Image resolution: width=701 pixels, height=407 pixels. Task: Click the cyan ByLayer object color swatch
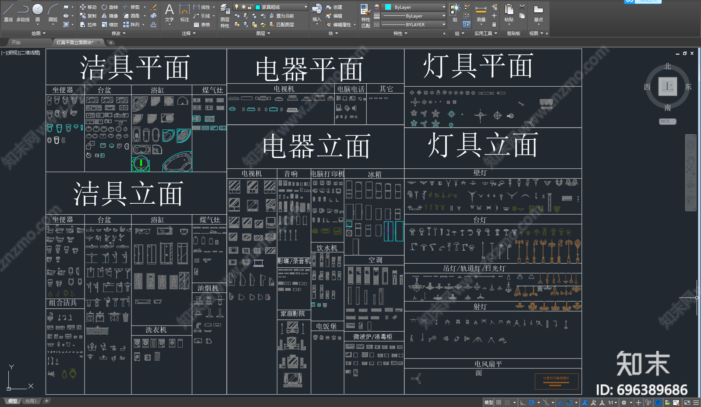coord(388,7)
